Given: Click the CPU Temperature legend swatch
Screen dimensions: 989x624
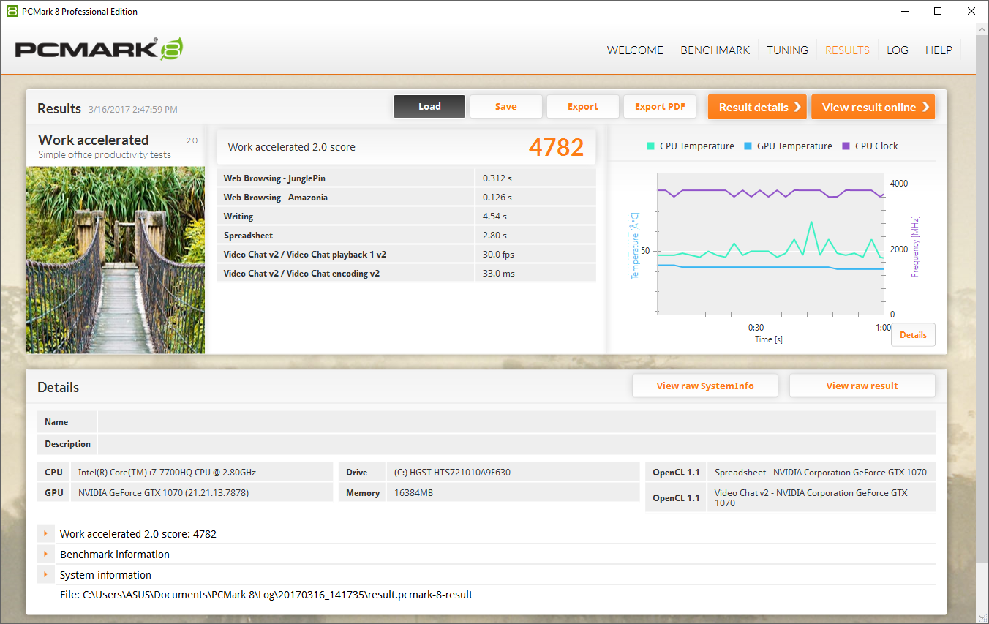Looking at the screenshot, I should (650, 146).
